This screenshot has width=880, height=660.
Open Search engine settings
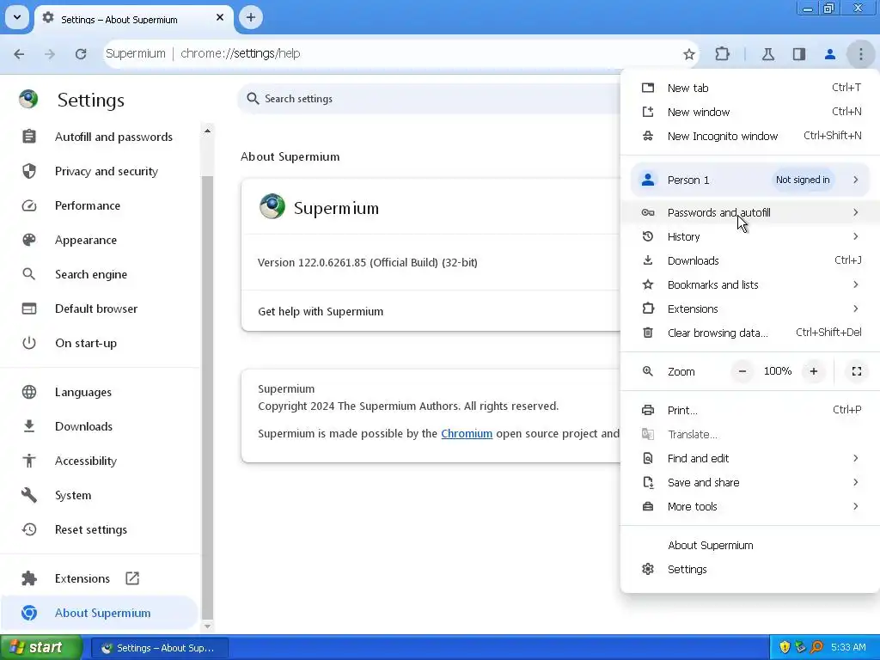click(x=99, y=274)
